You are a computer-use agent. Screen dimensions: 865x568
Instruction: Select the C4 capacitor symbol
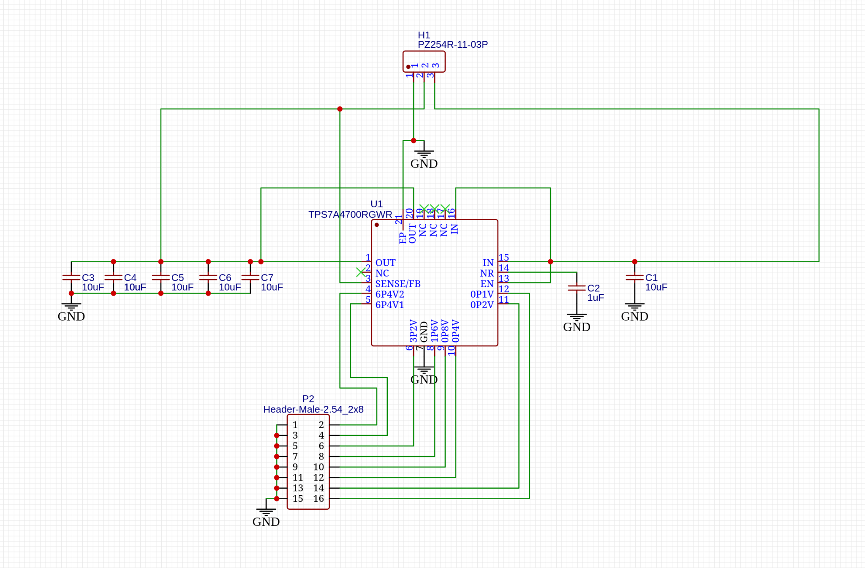[x=113, y=277]
